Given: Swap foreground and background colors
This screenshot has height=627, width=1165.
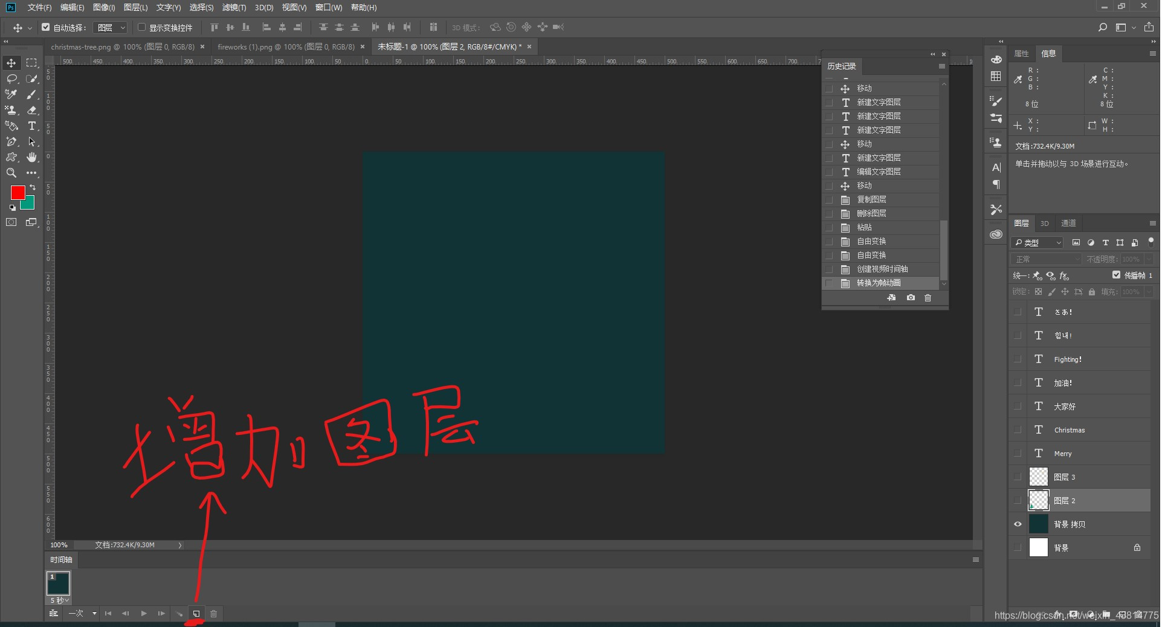Looking at the screenshot, I should click(x=33, y=188).
